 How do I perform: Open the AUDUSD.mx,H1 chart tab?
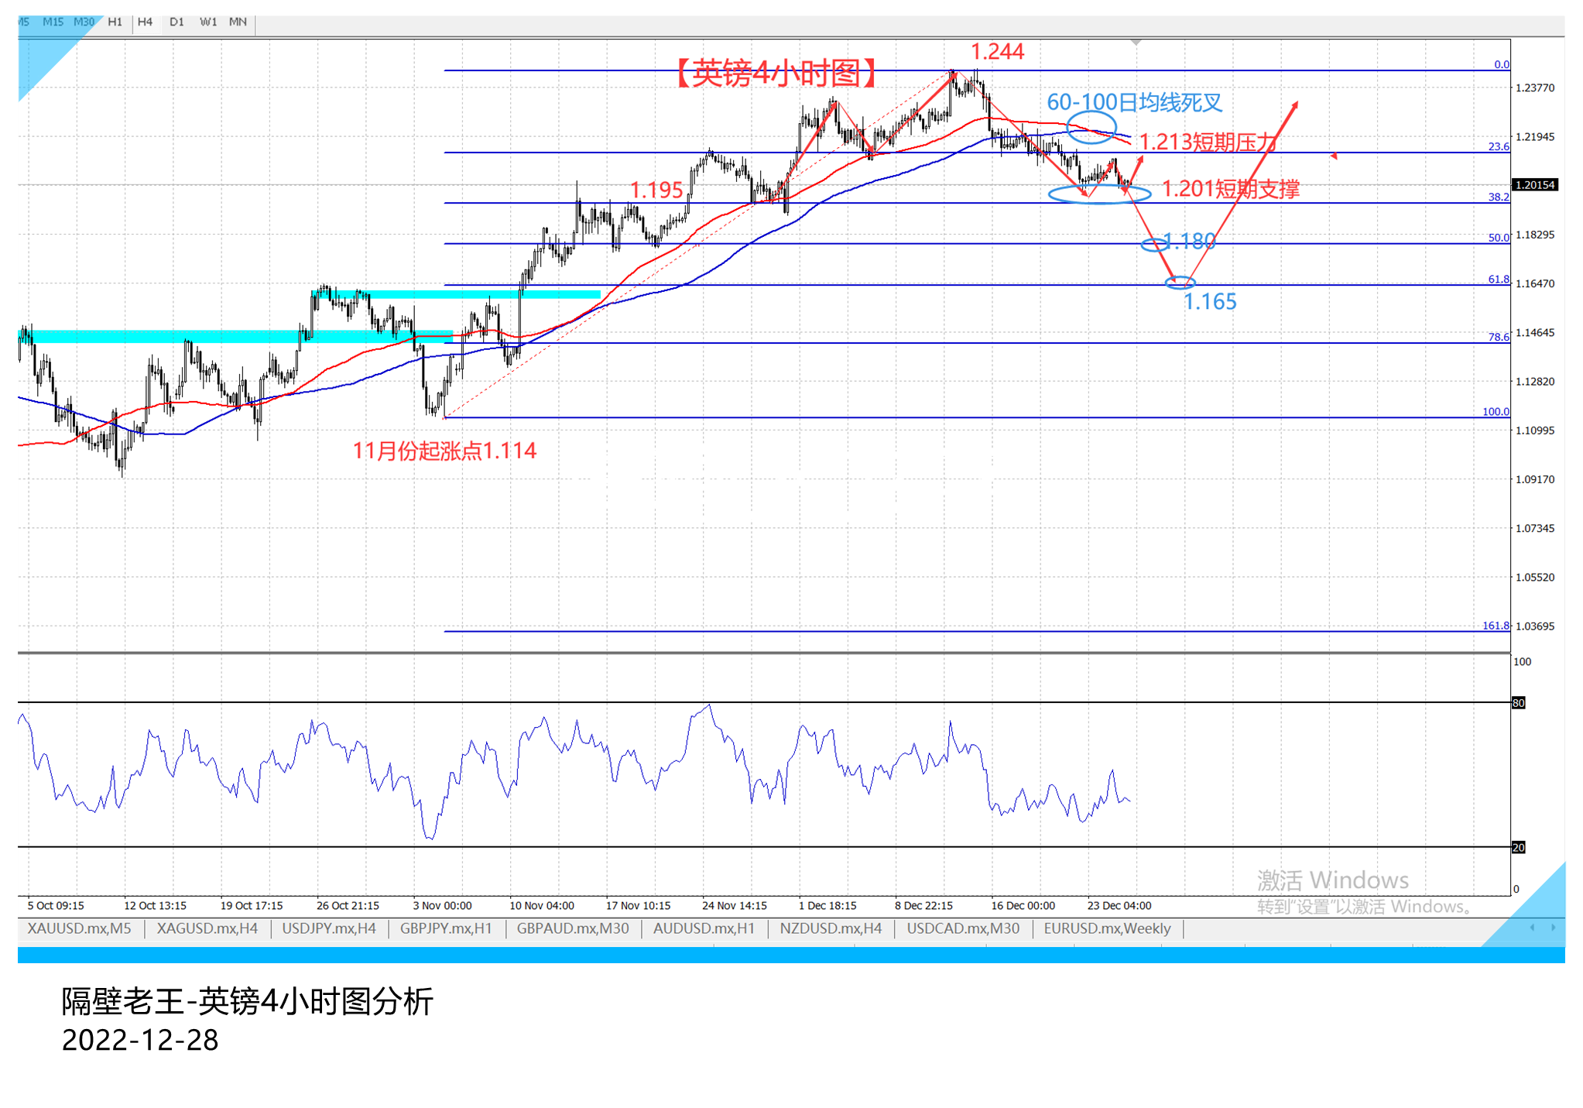pyautogui.click(x=704, y=928)
